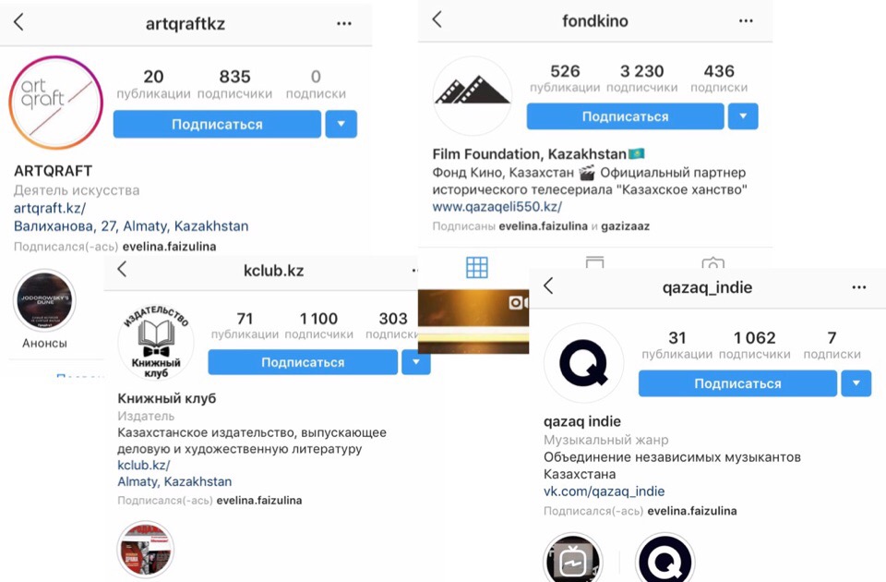Expand dropdown arrow beside qazaq_indie Подписаться button
886x582 pixels.
click(x=856, y=383)
